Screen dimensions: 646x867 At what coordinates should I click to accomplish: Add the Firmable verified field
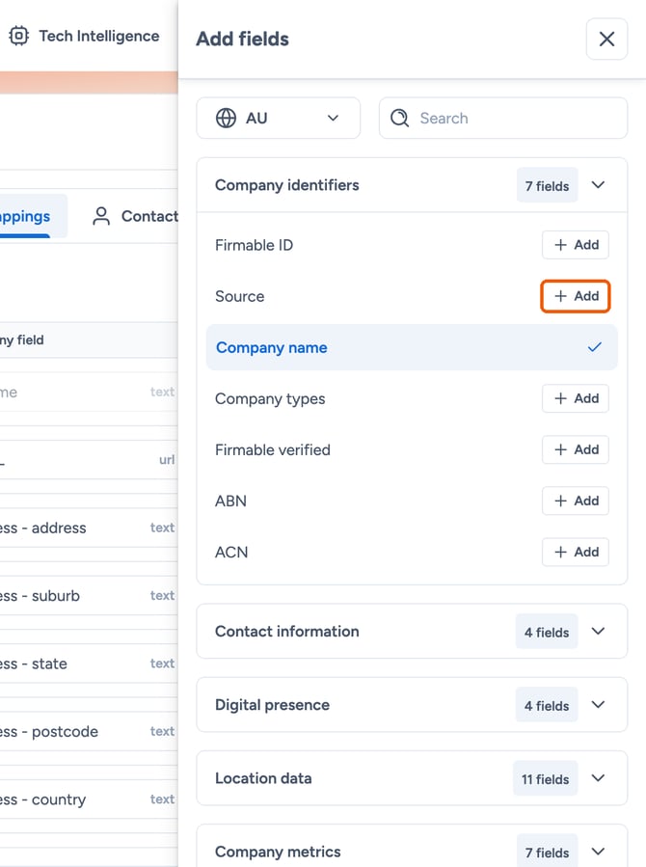[576, 449]
